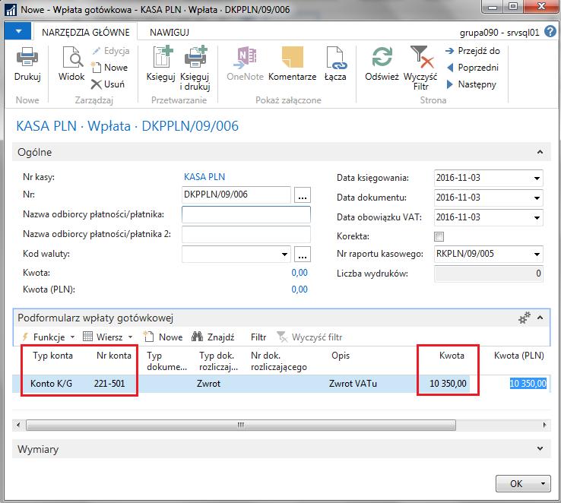The image size is (561, 503).
Task: Click the OK button
Action: [516, 484]
